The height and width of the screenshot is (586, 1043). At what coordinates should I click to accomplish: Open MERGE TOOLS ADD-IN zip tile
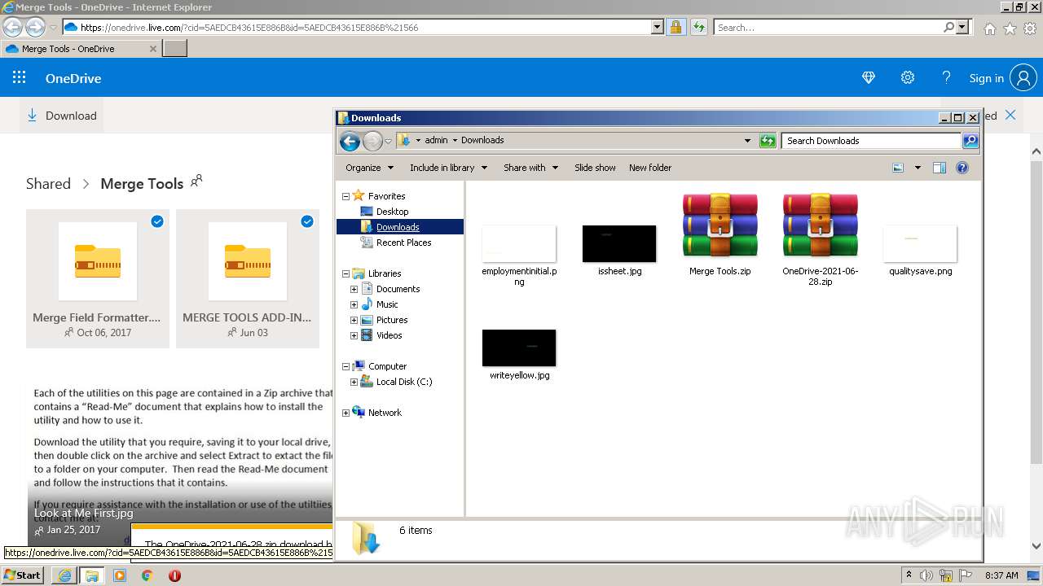(x=248, y=278)
